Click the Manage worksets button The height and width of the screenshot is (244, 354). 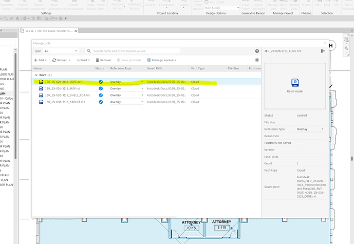pos(163,60)
